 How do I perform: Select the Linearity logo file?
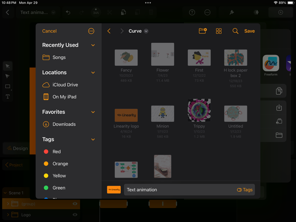pyautogui.click(x=126, y=115)
